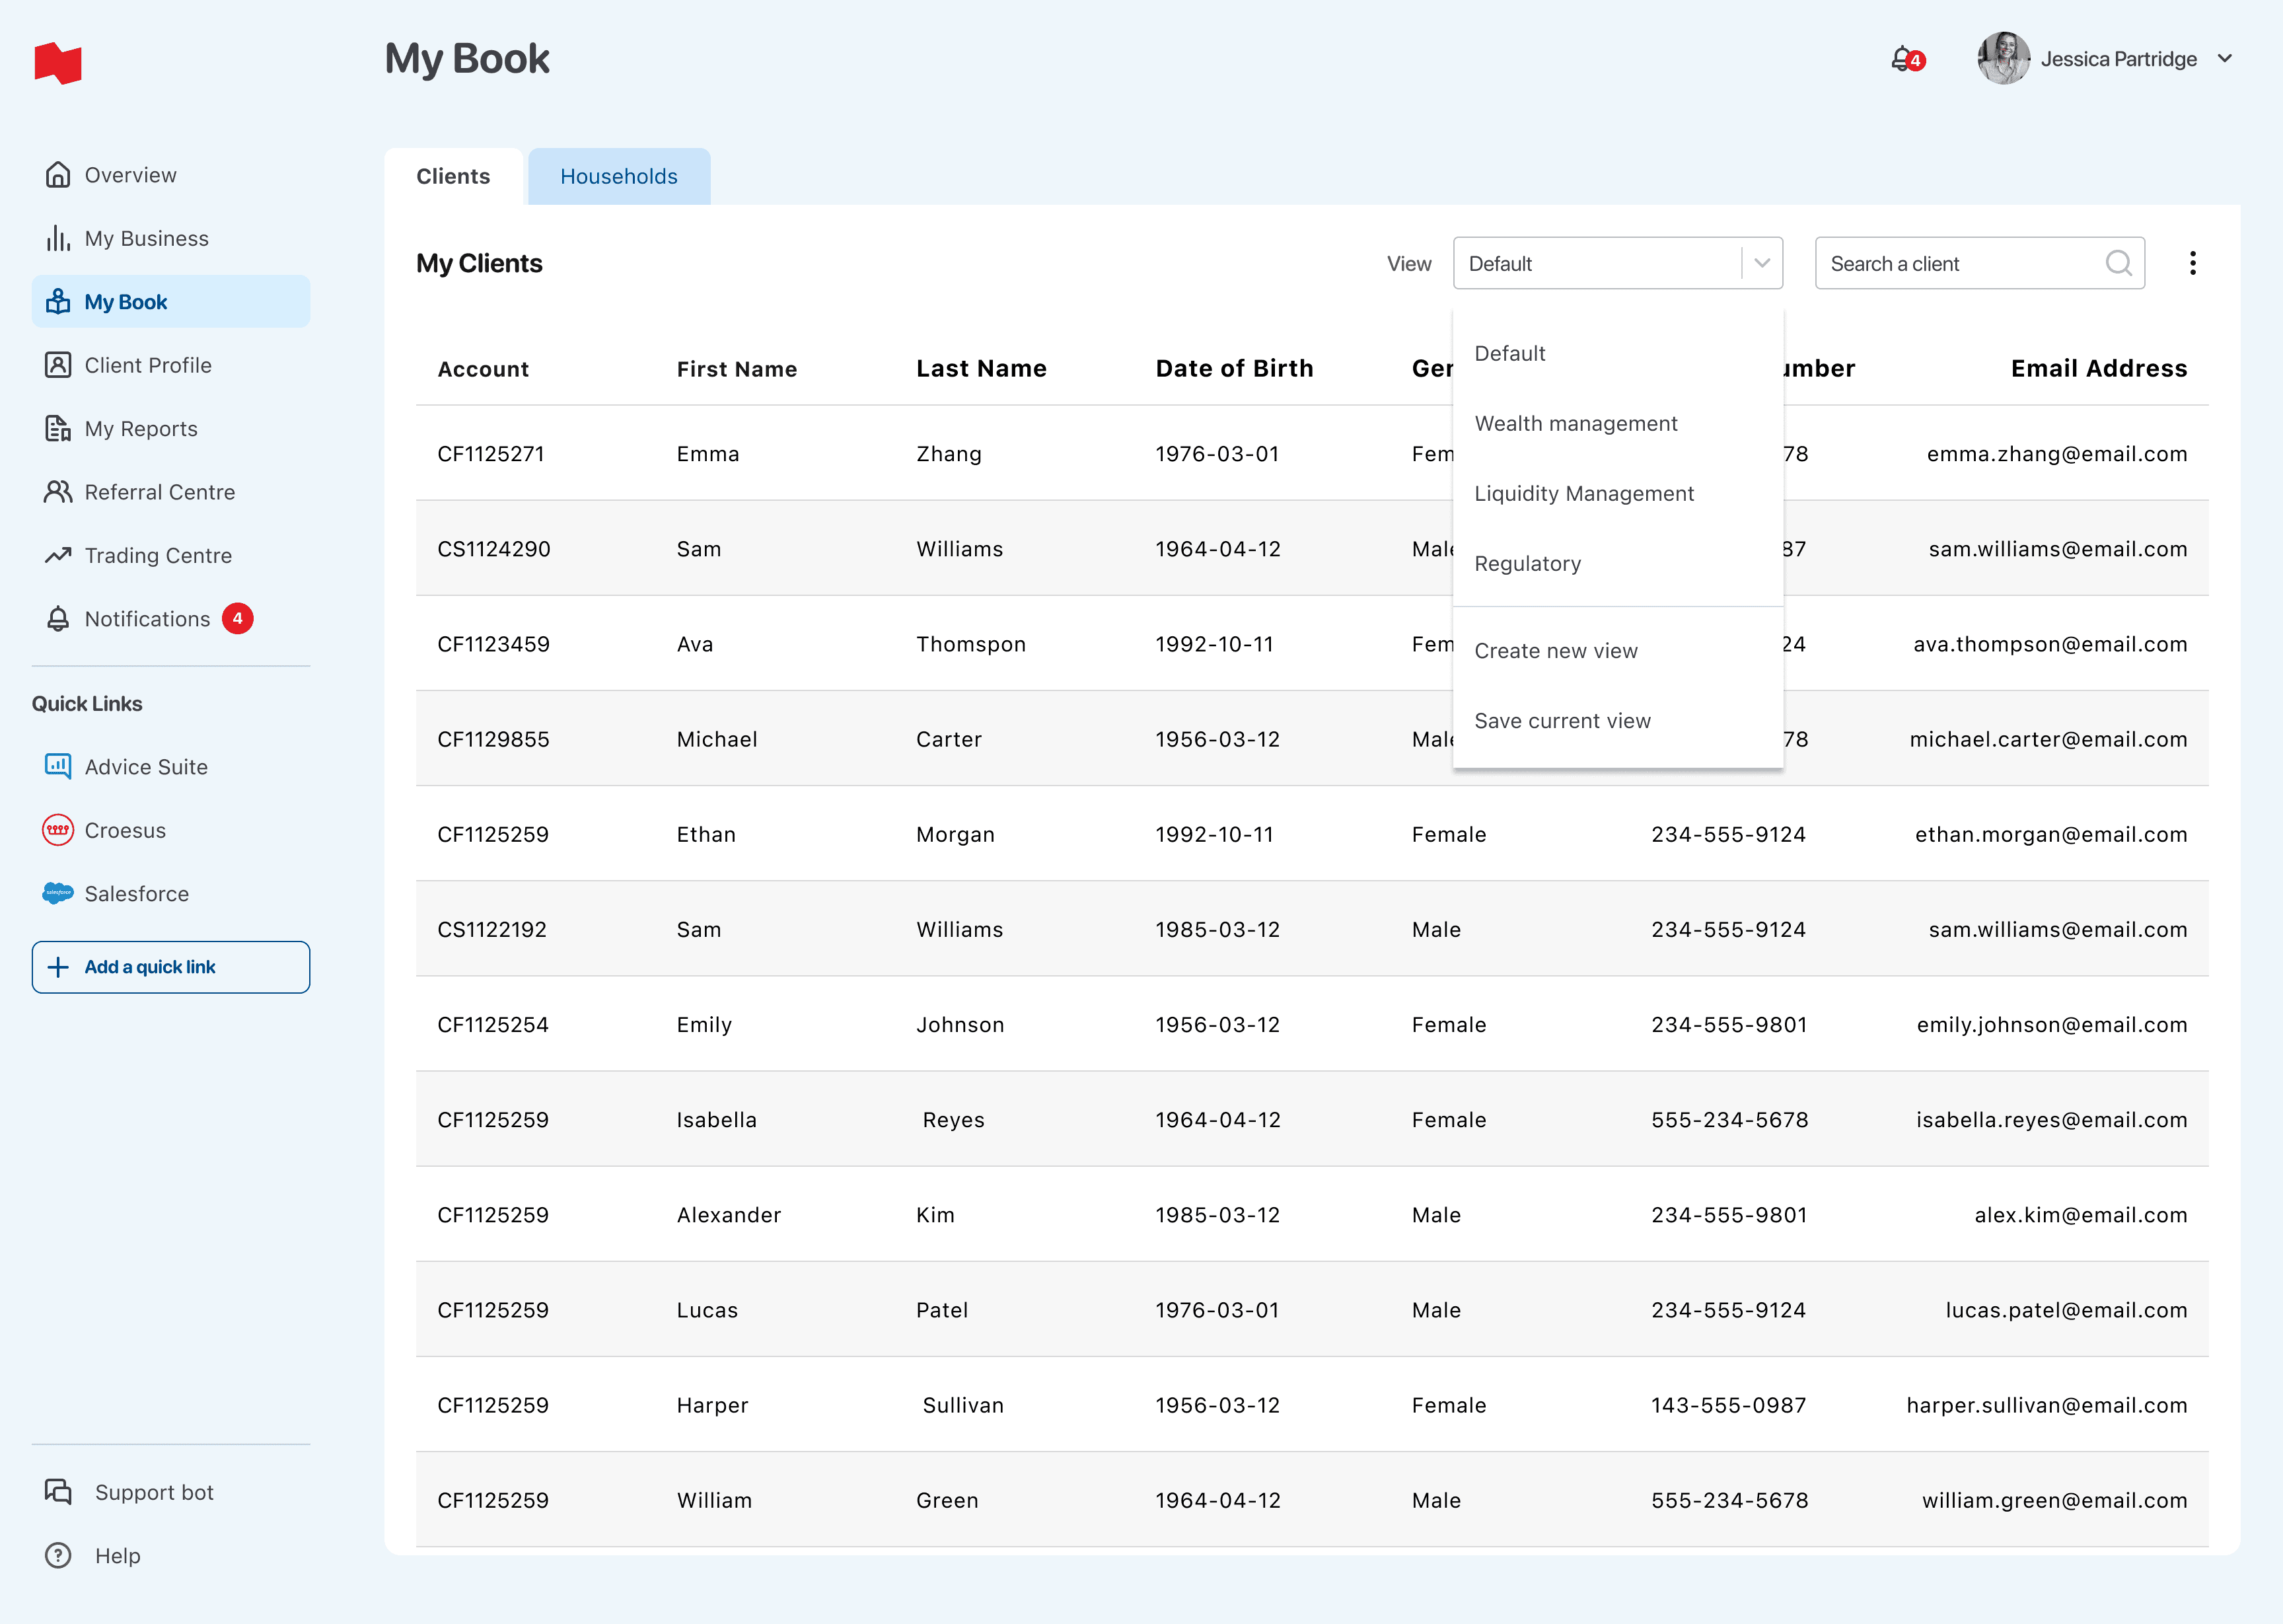Collapse the View dropdown chevron
This screenshot has height=1624, width=2283.
(1762, 263)
